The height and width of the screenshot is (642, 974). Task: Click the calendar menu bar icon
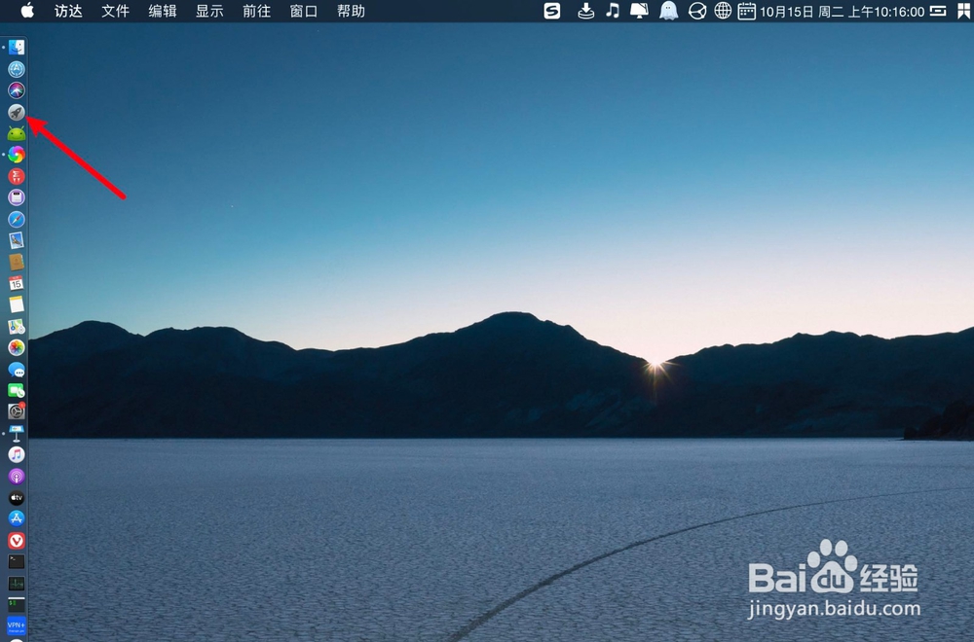point(747,11)
